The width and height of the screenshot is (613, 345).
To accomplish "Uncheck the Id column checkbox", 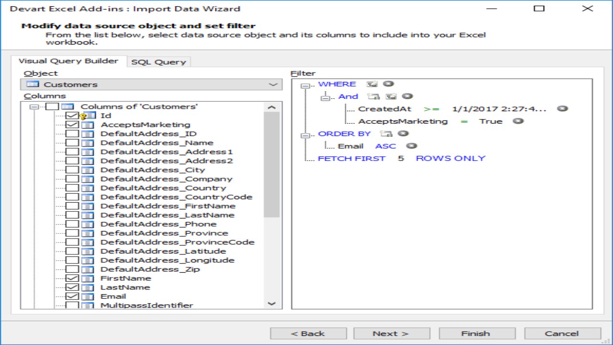I will click(72, 116).
